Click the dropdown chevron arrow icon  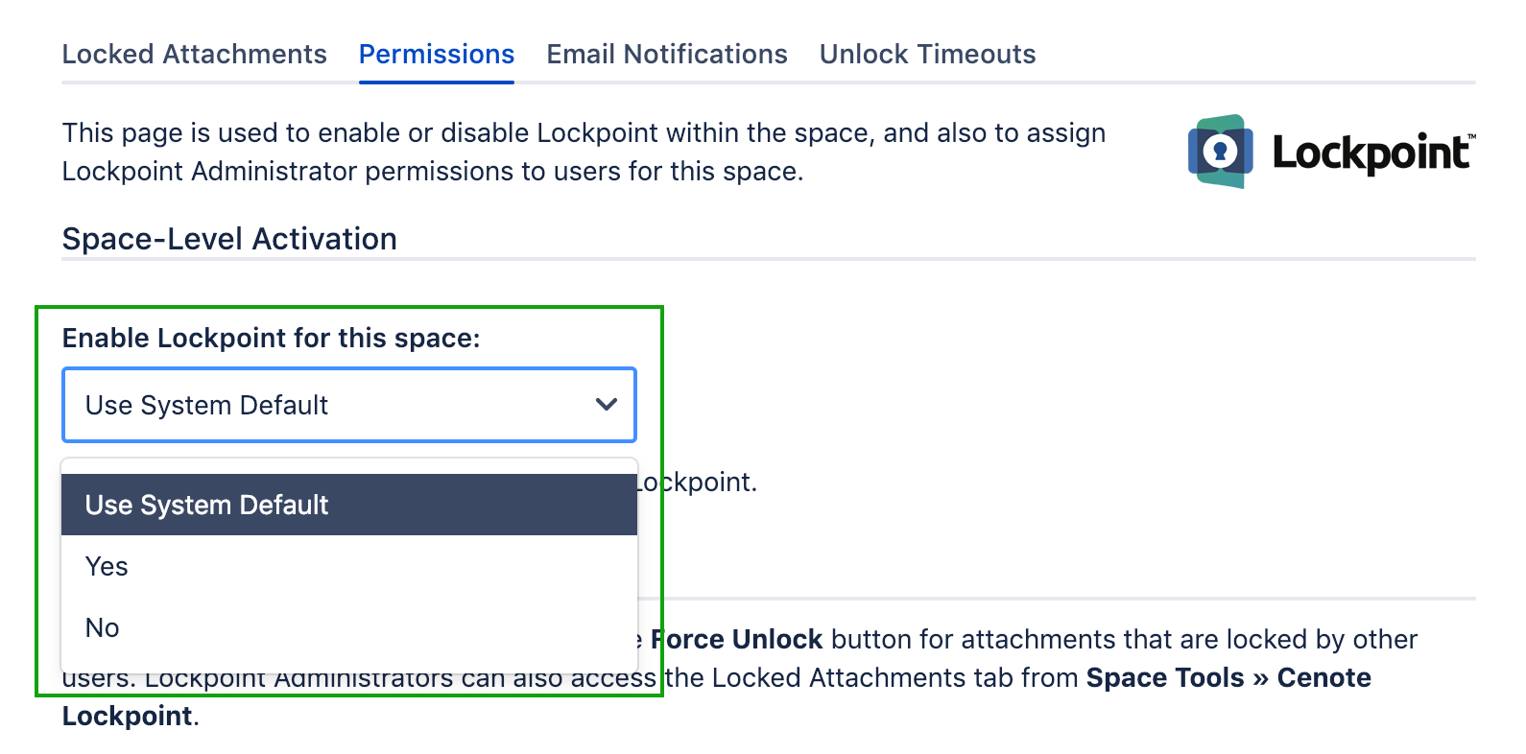[606, 405]
